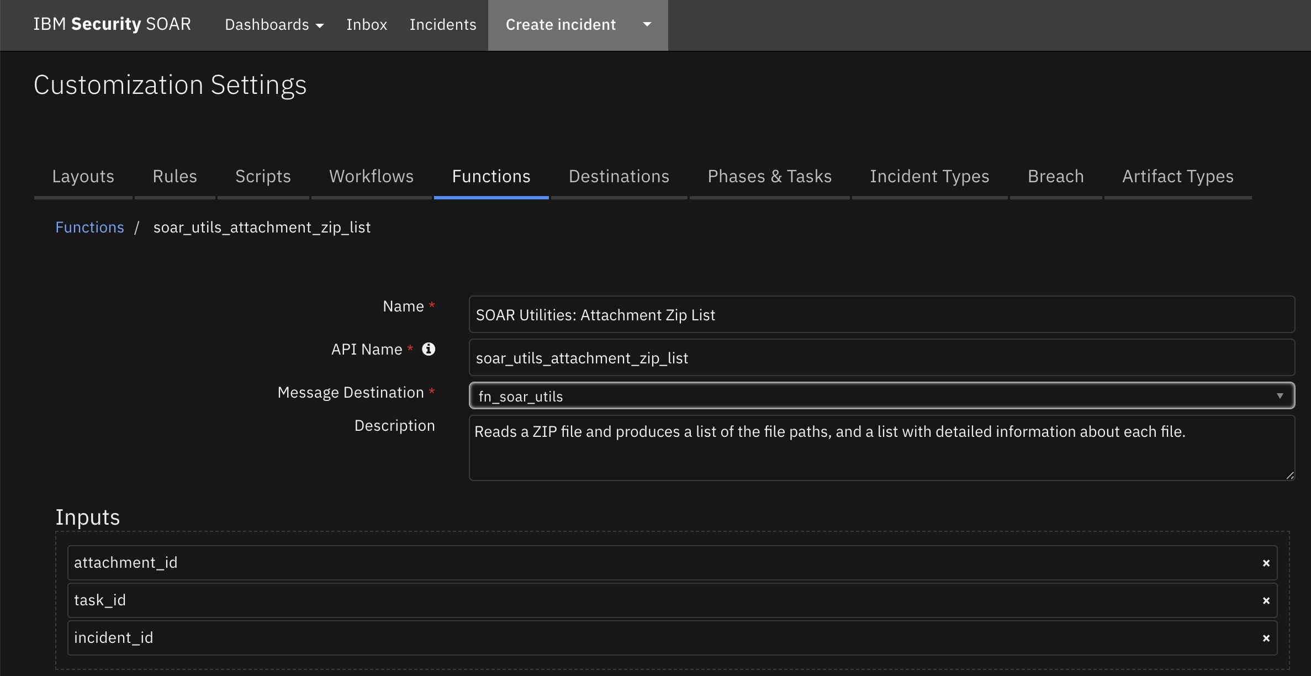Click the Breach tab
The width and height of the screenshot is (1311, 676).
1056,176
